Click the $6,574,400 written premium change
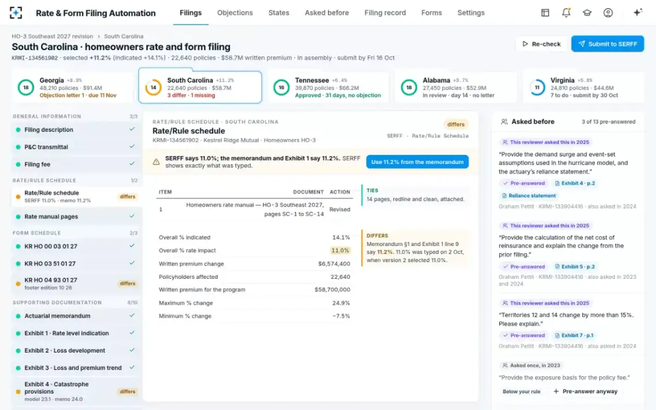 point(334,263)
